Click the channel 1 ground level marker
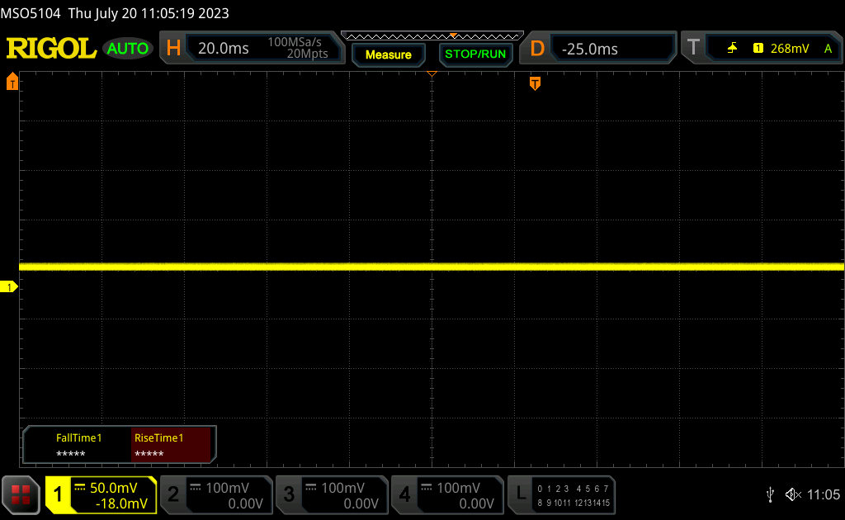 (9, 287)
